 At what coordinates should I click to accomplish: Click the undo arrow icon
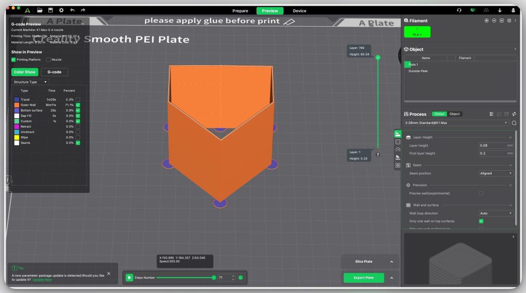coord(72,10)
